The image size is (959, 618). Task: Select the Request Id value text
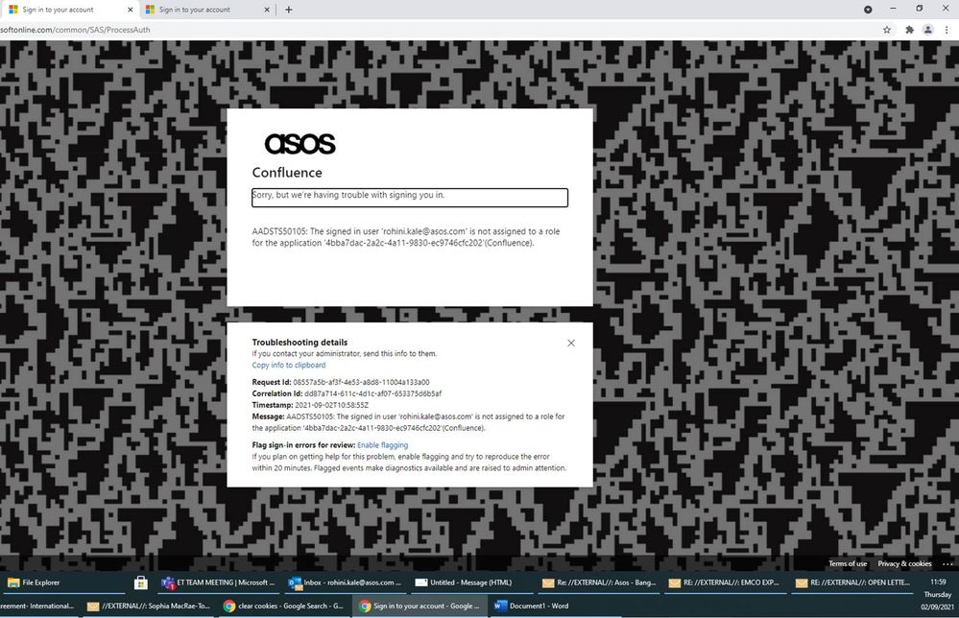(x=361, y=382)
